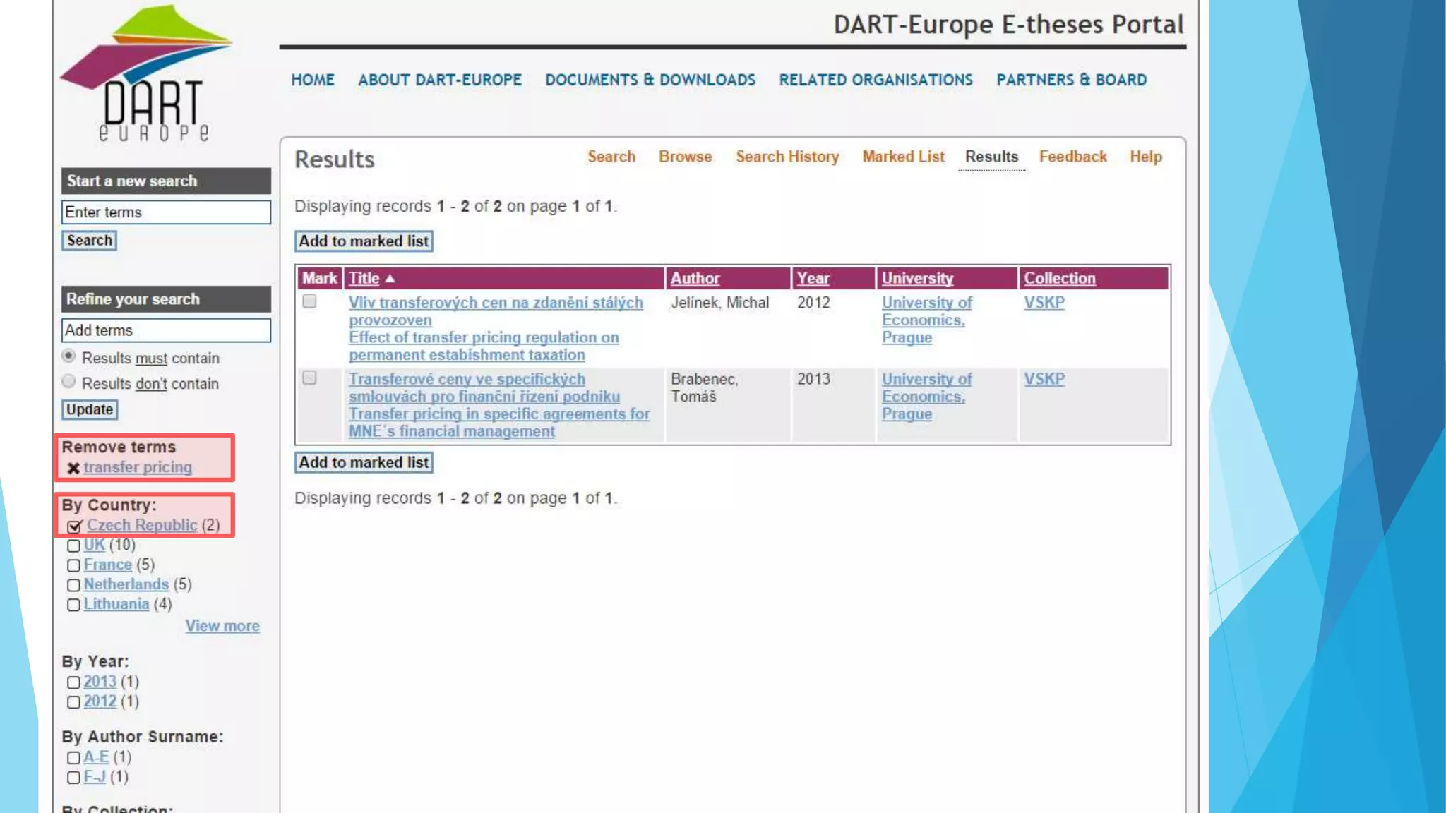Open PARTNERS & BOARD menu item
This screenshot has height=813, width=1446.
[x=1071, y=80]
